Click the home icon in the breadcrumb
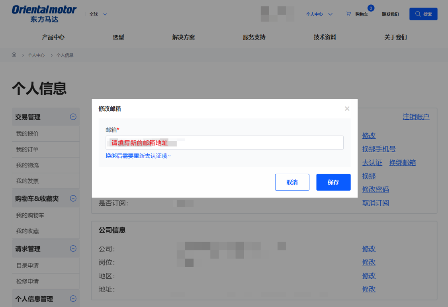The image size is (448, 307). (x=14, y=55)
